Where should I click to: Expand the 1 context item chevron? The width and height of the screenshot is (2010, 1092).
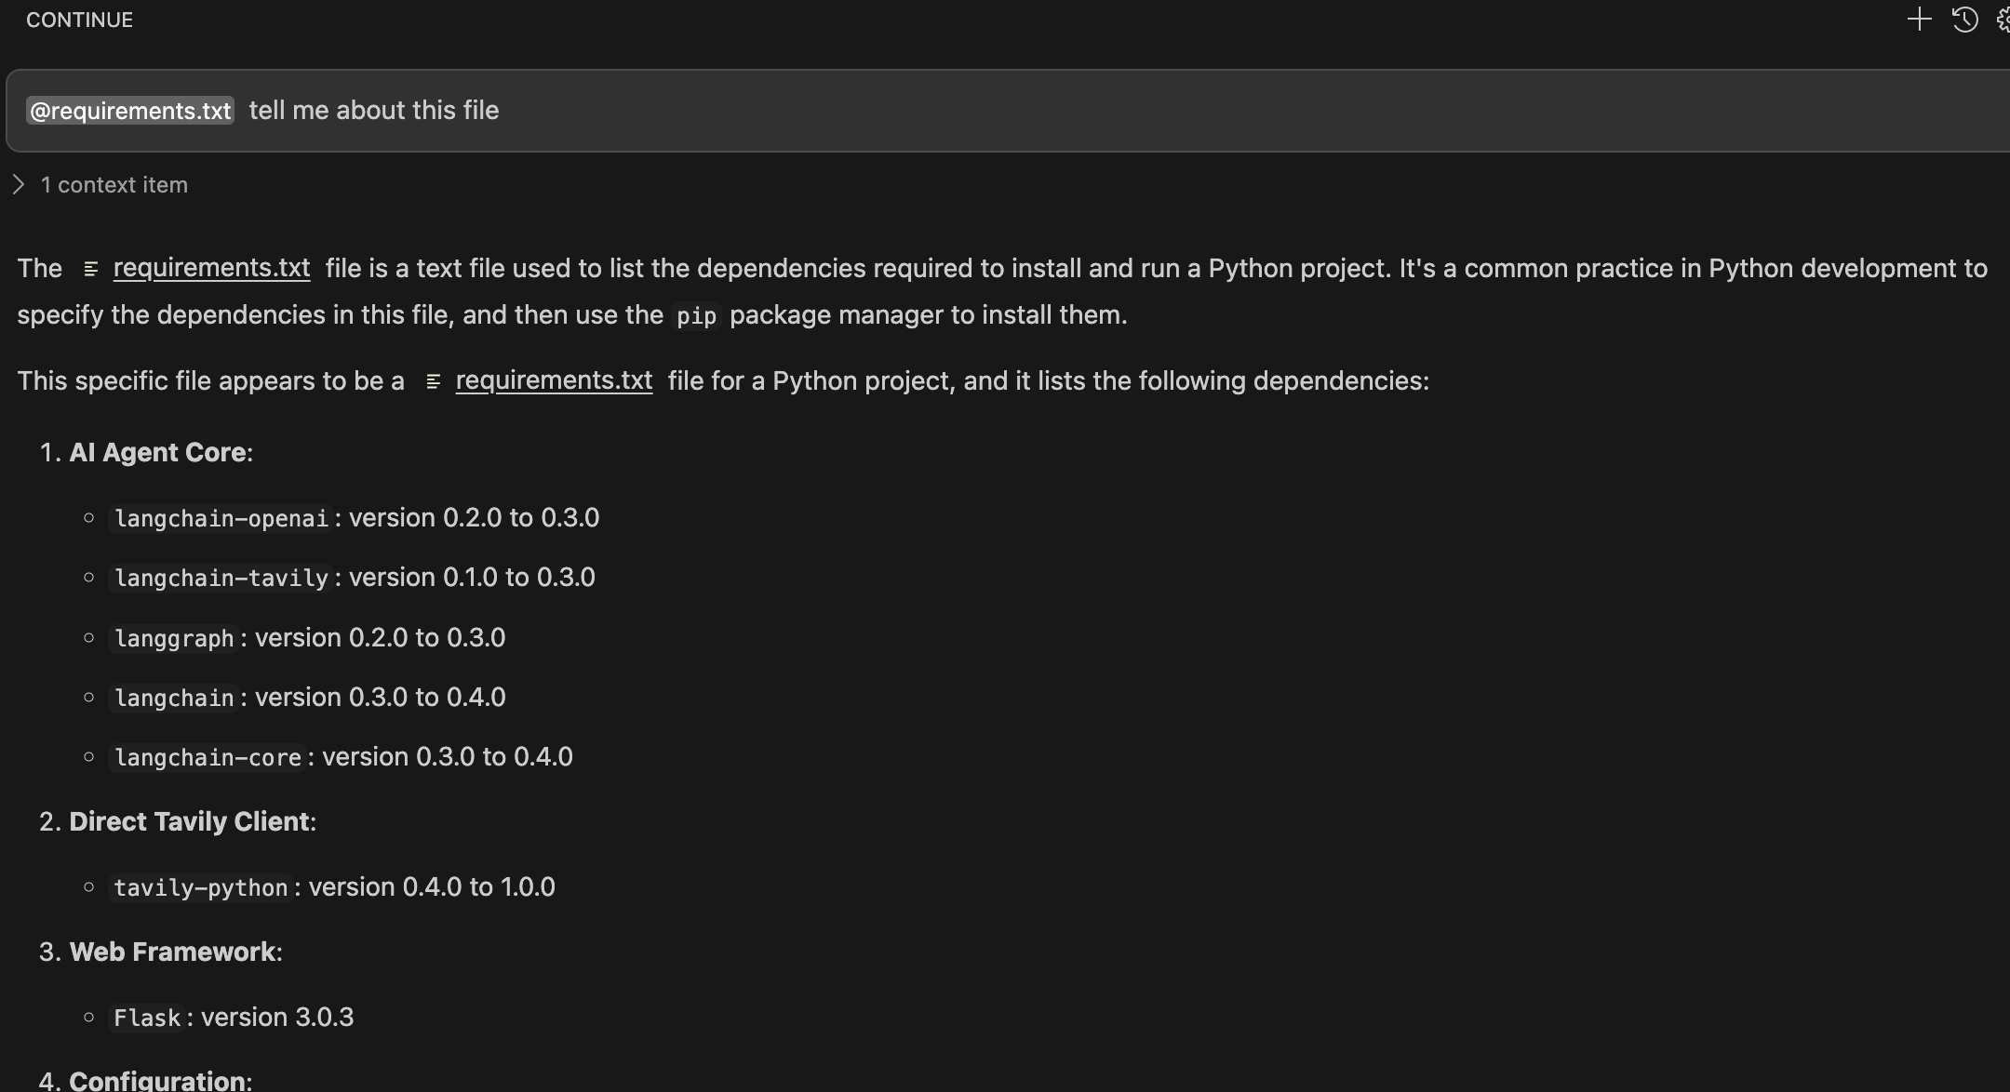coord(19,184)
